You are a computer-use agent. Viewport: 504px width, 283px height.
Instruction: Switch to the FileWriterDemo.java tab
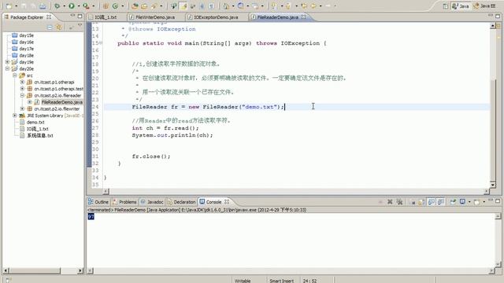coord(155,17)
